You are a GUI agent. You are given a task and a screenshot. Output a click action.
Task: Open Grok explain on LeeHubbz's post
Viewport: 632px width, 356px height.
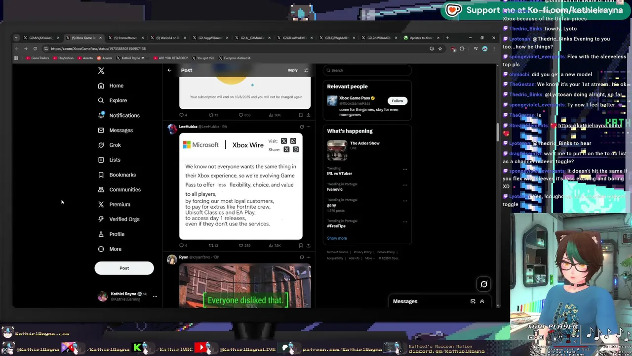click(x=302, y=127)
